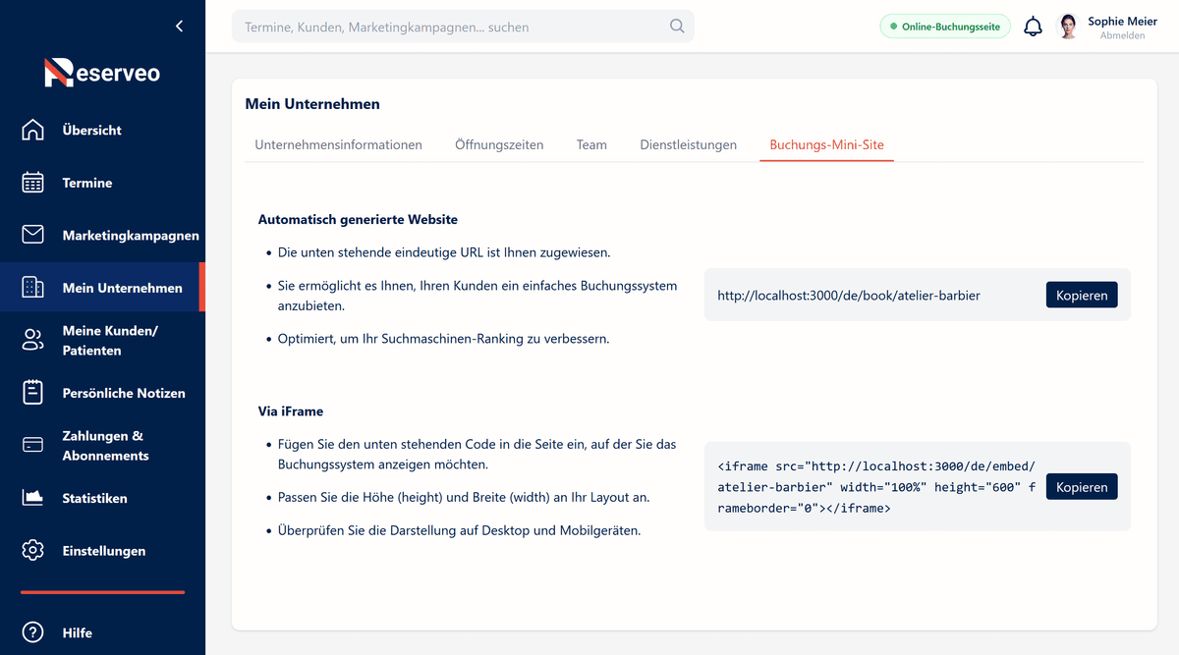Select the Buchungs-Mini-Site tab
This screenshot has width=1179, height=655.
pos(826,144)
